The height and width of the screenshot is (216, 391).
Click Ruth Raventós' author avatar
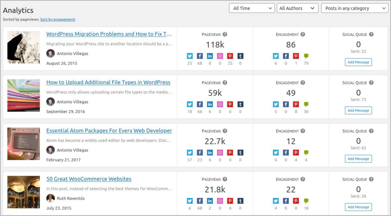pos(51,198)
